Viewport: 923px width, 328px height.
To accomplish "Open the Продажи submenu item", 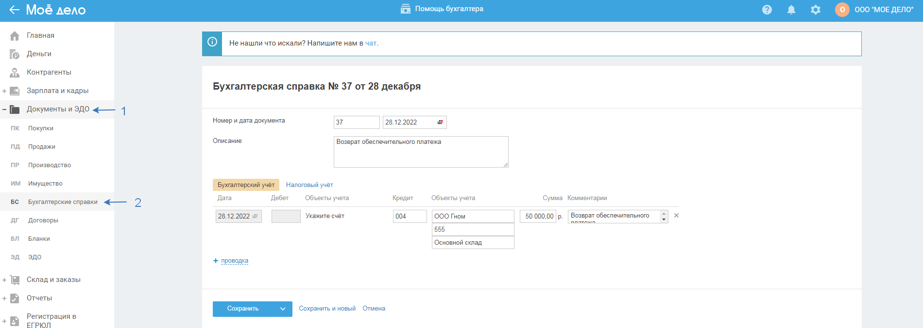I will coord(42,147).
